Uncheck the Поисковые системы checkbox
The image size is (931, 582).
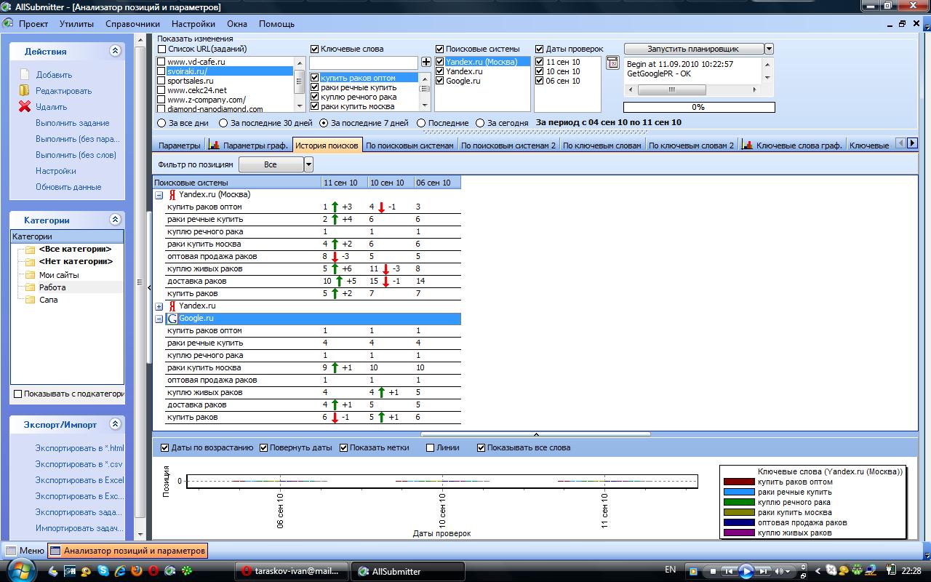[440, 49]
